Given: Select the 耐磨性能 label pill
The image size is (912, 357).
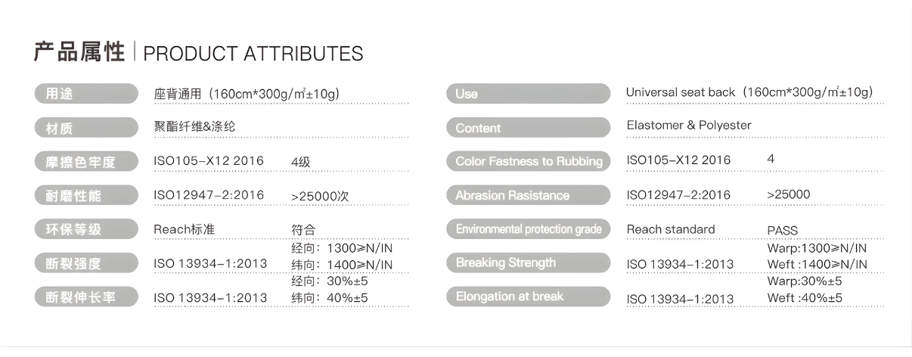Looking at the screenshot, I should point(85,196).
